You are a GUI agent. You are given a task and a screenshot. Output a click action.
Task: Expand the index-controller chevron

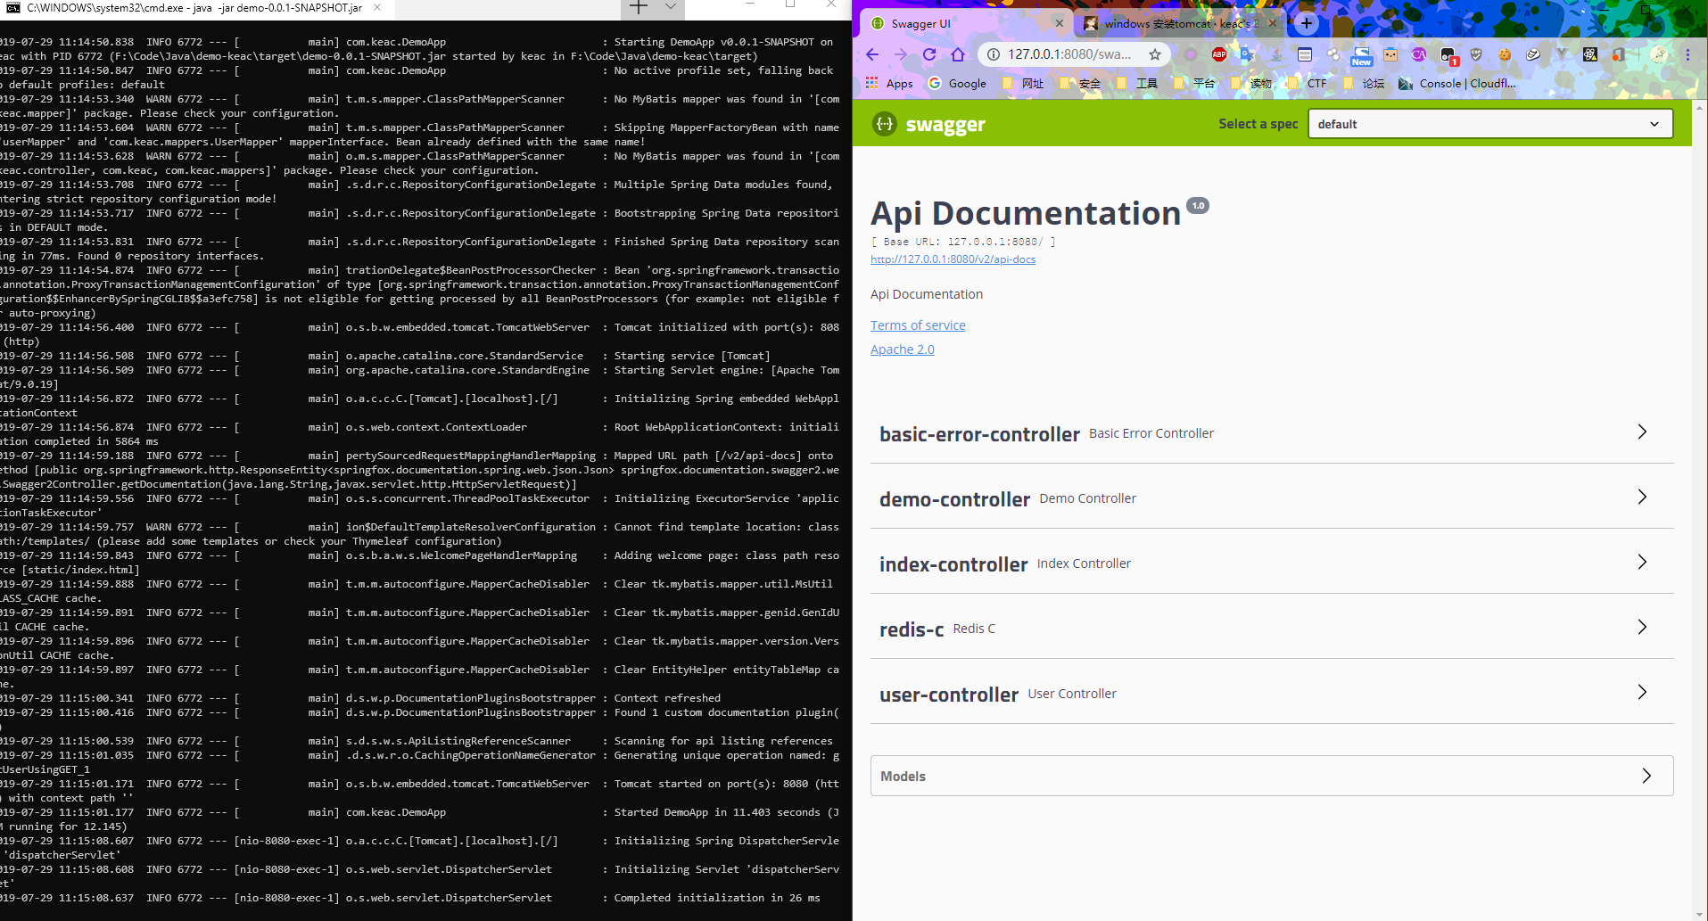click(x=1641, y=562)
